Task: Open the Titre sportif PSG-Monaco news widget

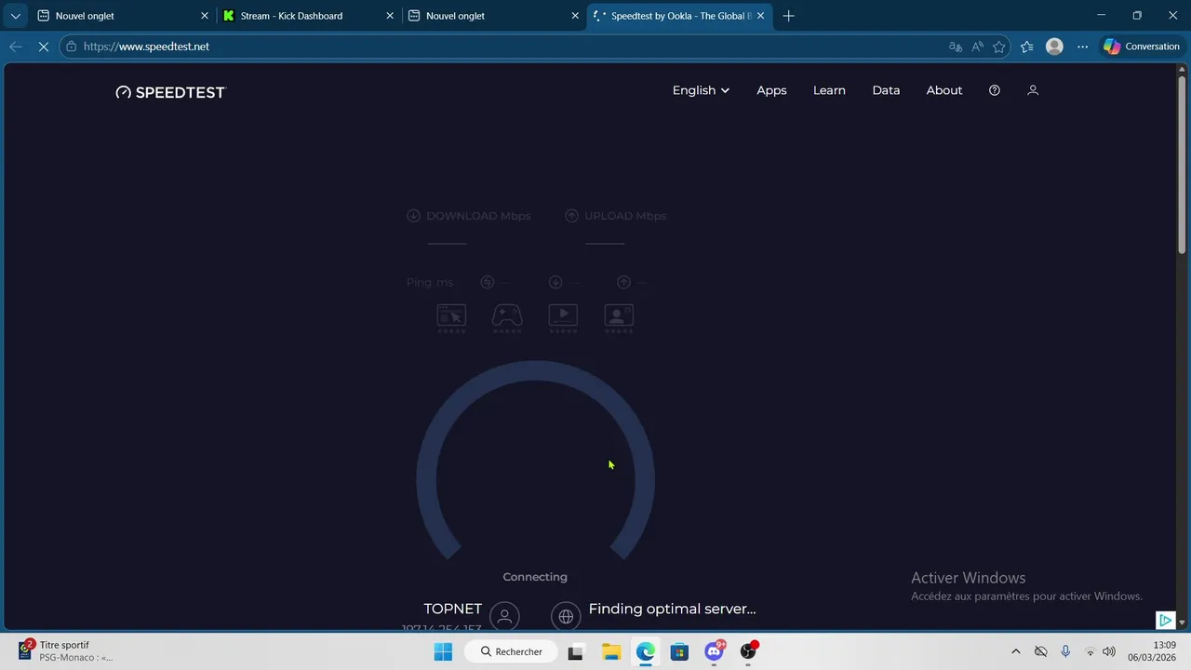Action: click(x=65, y=651)
